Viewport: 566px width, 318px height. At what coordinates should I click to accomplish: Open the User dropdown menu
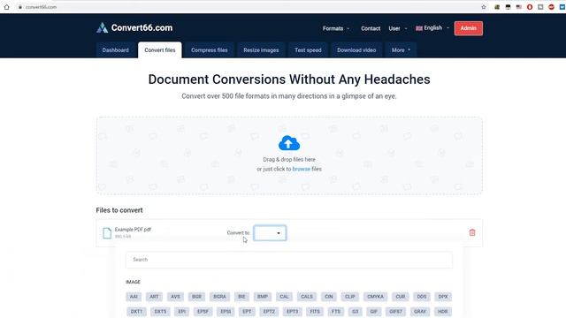click(397, 28)
